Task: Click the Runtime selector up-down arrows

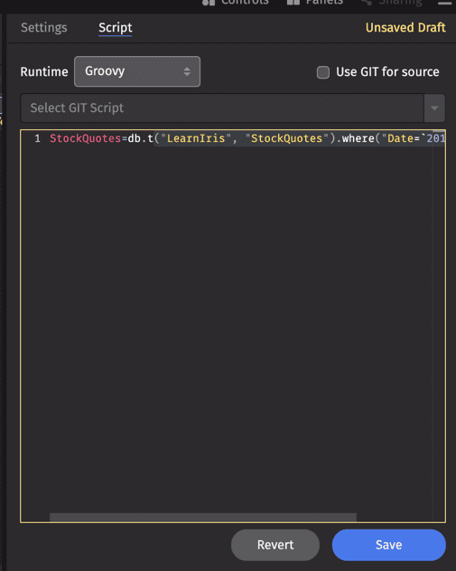Action: pyautogui.click(x=187, y=71)
